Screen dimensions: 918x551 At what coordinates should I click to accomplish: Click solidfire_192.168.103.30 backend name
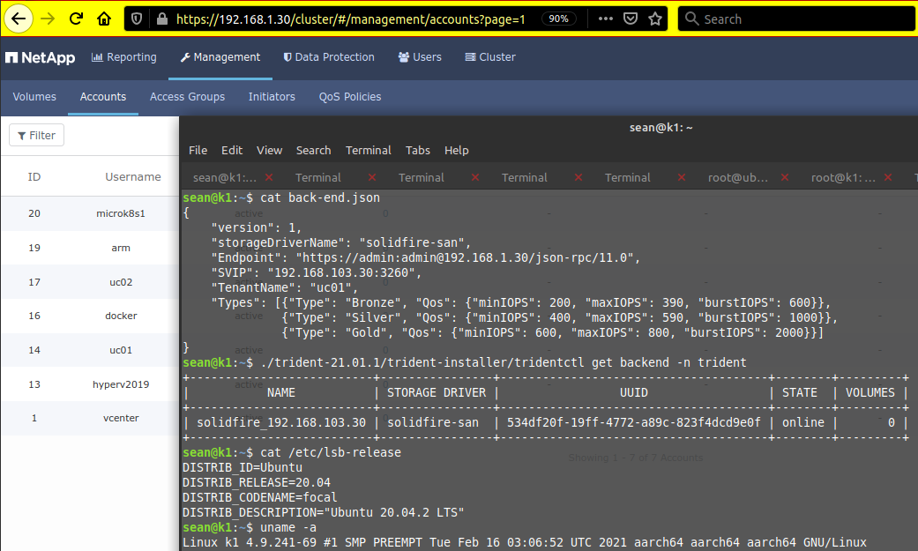[281, 422]
